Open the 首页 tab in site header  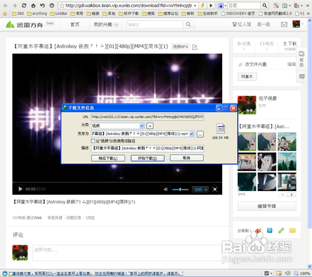(x=75, y=24)
